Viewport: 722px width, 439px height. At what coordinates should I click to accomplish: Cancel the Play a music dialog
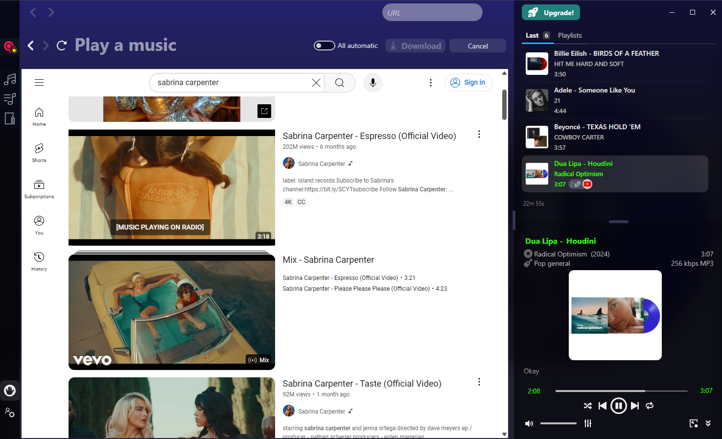click(x=478, y=46)
